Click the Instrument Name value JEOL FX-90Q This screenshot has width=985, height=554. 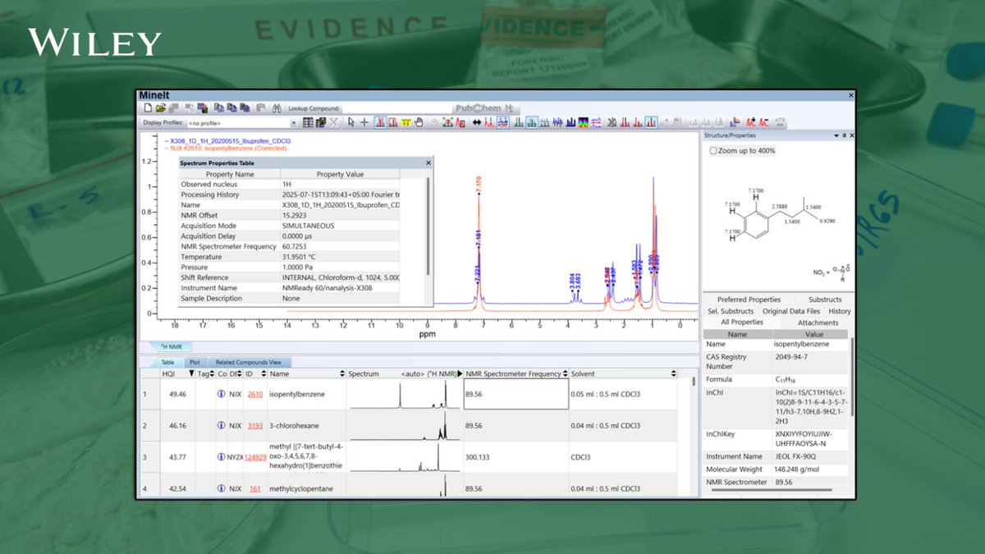pyautogui.click(x=797, y=456)
